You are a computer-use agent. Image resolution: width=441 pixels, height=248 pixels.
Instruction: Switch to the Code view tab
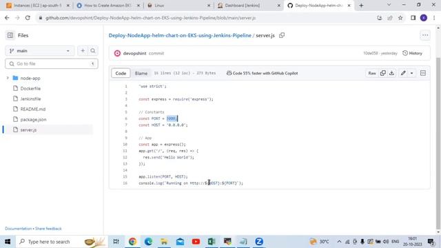click(x=121, y=73)
